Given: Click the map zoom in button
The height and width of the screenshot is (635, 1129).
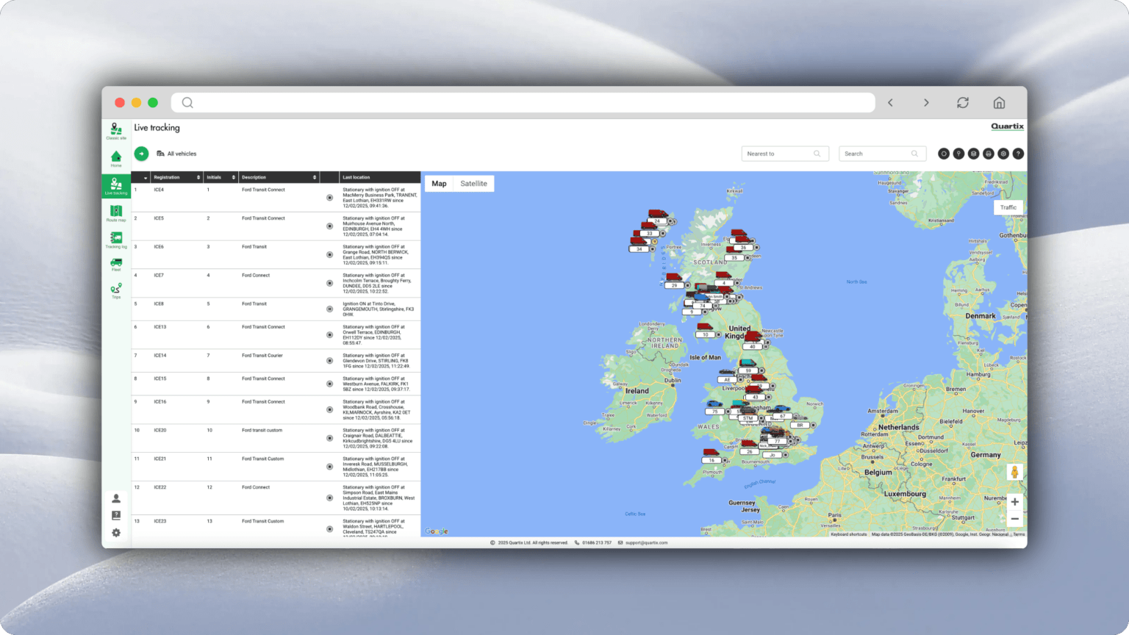Looking at the screenshot, I should click(1014, 502).
